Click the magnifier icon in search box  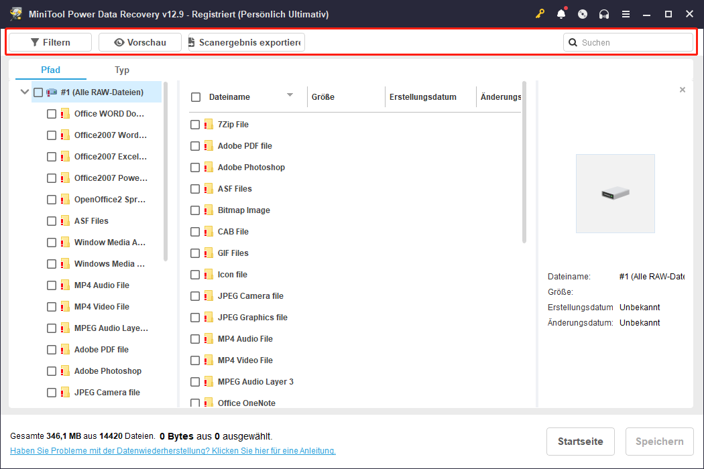(x=573, y=43)
